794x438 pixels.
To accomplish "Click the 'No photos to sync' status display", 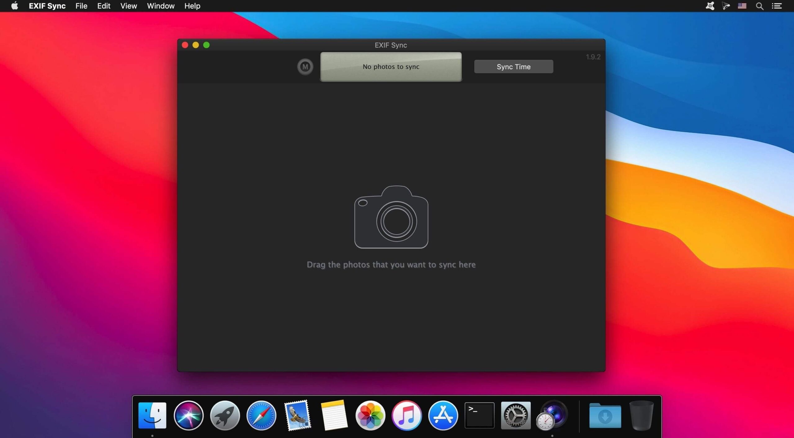I will 391,66.
